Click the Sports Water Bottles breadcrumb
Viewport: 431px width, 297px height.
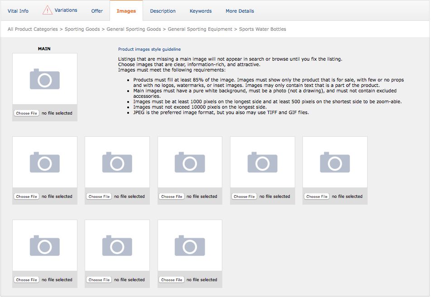click(263, 29)
